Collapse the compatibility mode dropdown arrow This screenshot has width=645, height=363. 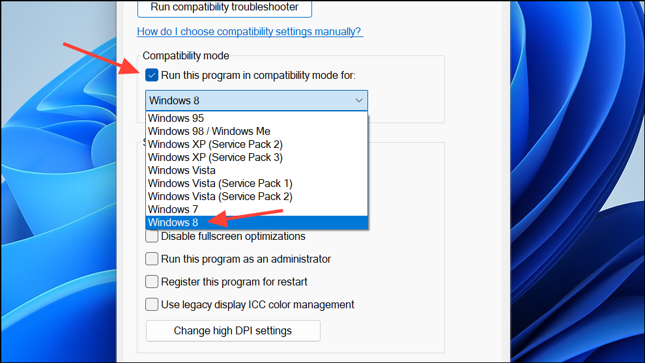tap(359, 100)
